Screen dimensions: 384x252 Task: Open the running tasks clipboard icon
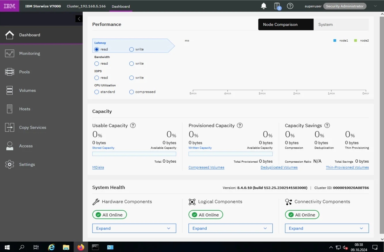click(277, 6)
